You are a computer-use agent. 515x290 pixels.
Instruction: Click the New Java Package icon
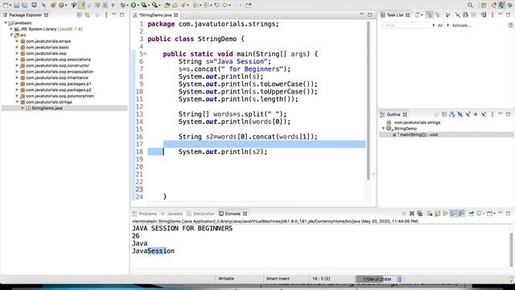click(x=53, y=5)
